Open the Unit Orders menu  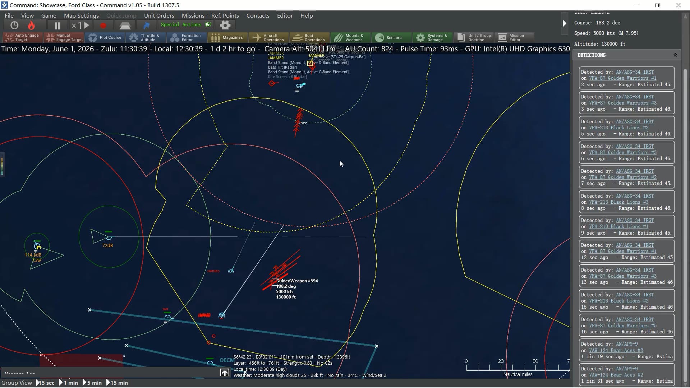click(x=159, y=15)
